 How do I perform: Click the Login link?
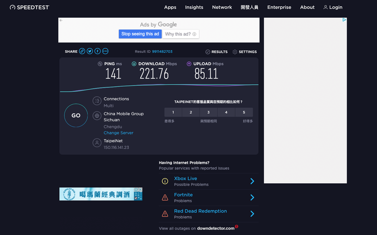[x=333, y=7]
